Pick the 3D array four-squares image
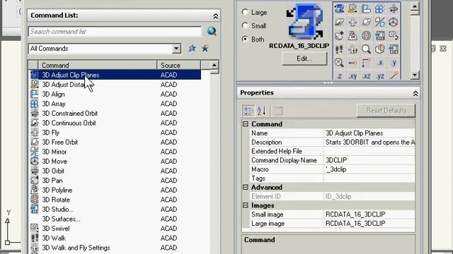The image size is (453, 254). tap(379, 8)
